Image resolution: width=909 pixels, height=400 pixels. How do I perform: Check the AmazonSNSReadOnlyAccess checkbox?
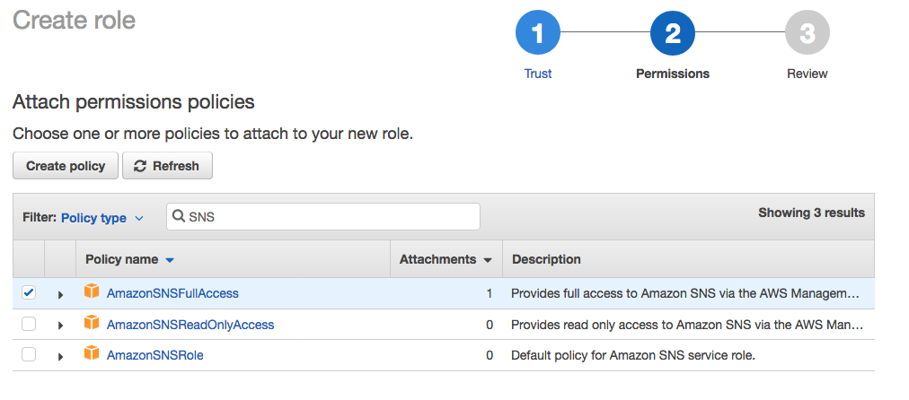(x=29, y=324)
